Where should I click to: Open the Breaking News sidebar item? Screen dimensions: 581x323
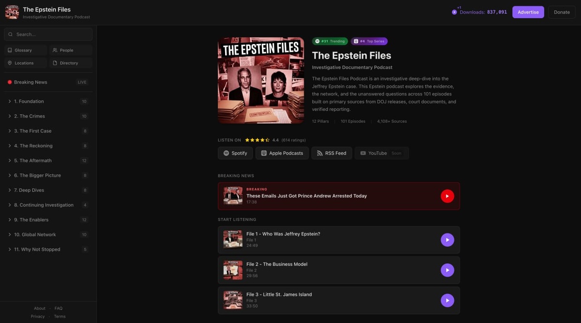[x=48, y=82]
